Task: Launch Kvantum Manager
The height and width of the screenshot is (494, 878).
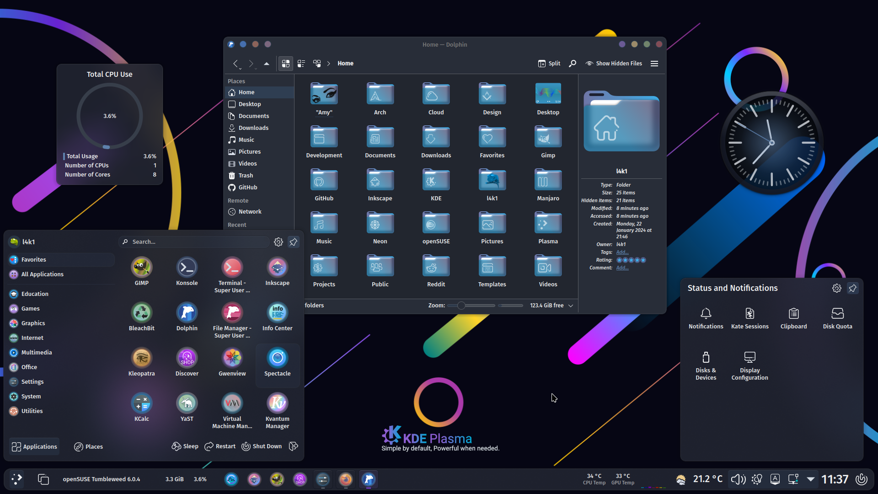Action: click(x=277, y=411)
